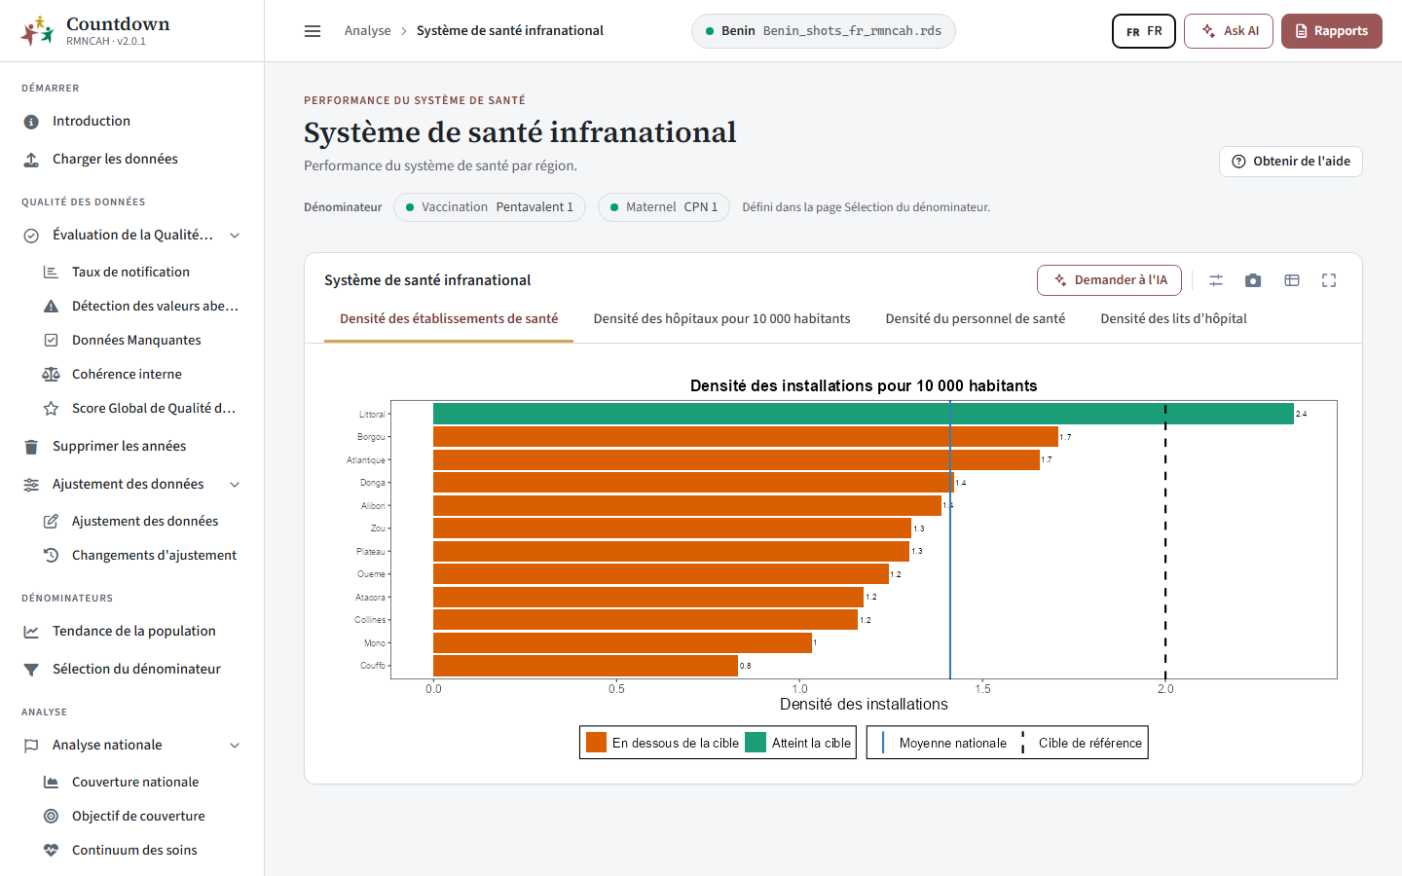This screenshot has height=876, width=1402.
Task: Click the Countdown logo
Action: (x=37, y=31)
